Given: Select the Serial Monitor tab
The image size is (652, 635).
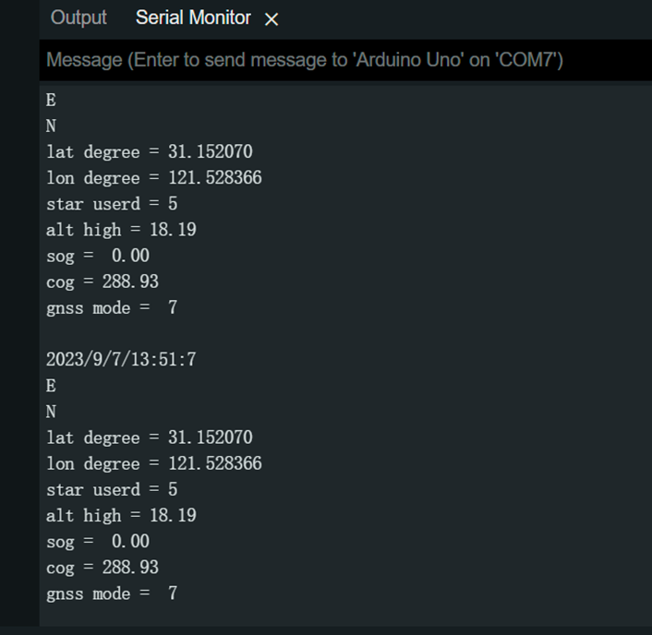Looking at the screenshot, I should (x=193, y=18).
